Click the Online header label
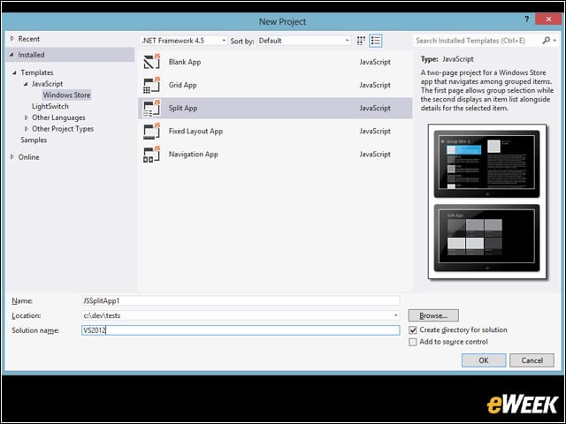This screenshot has width=566, height=424. tap(28, 157)
